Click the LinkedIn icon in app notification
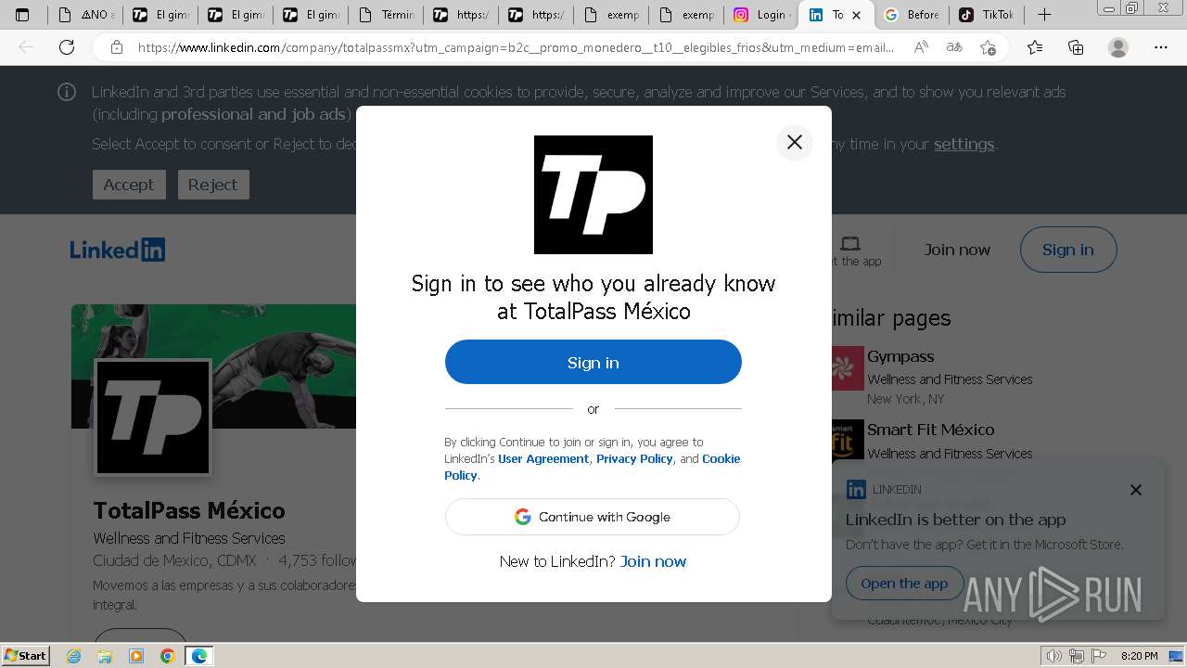Viewport: 1187px width, 668px height. click(x=857, y=489)
